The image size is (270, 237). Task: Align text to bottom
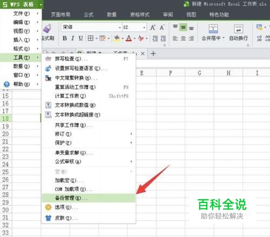pos(191,28)
